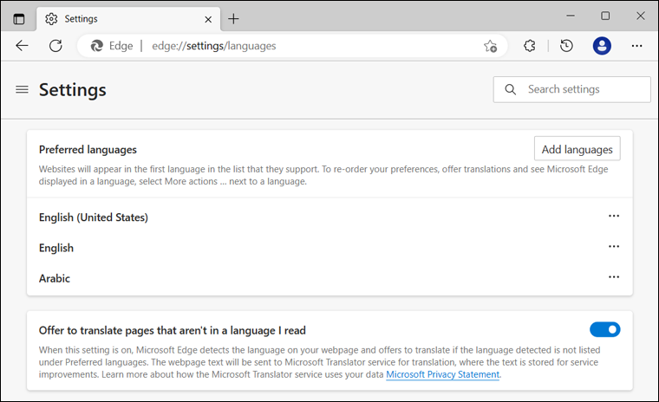Close the Settings tab
Viewport: 659px width, 402px height.
pyautogui.click(x=208, y=19)
